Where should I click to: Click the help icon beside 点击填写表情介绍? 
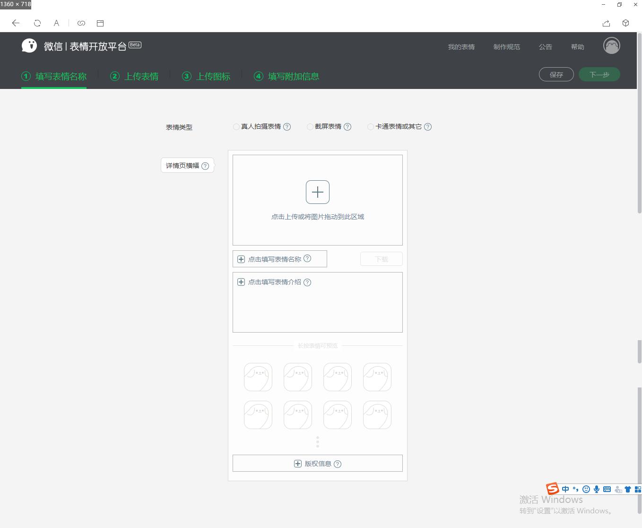point(307,282)
